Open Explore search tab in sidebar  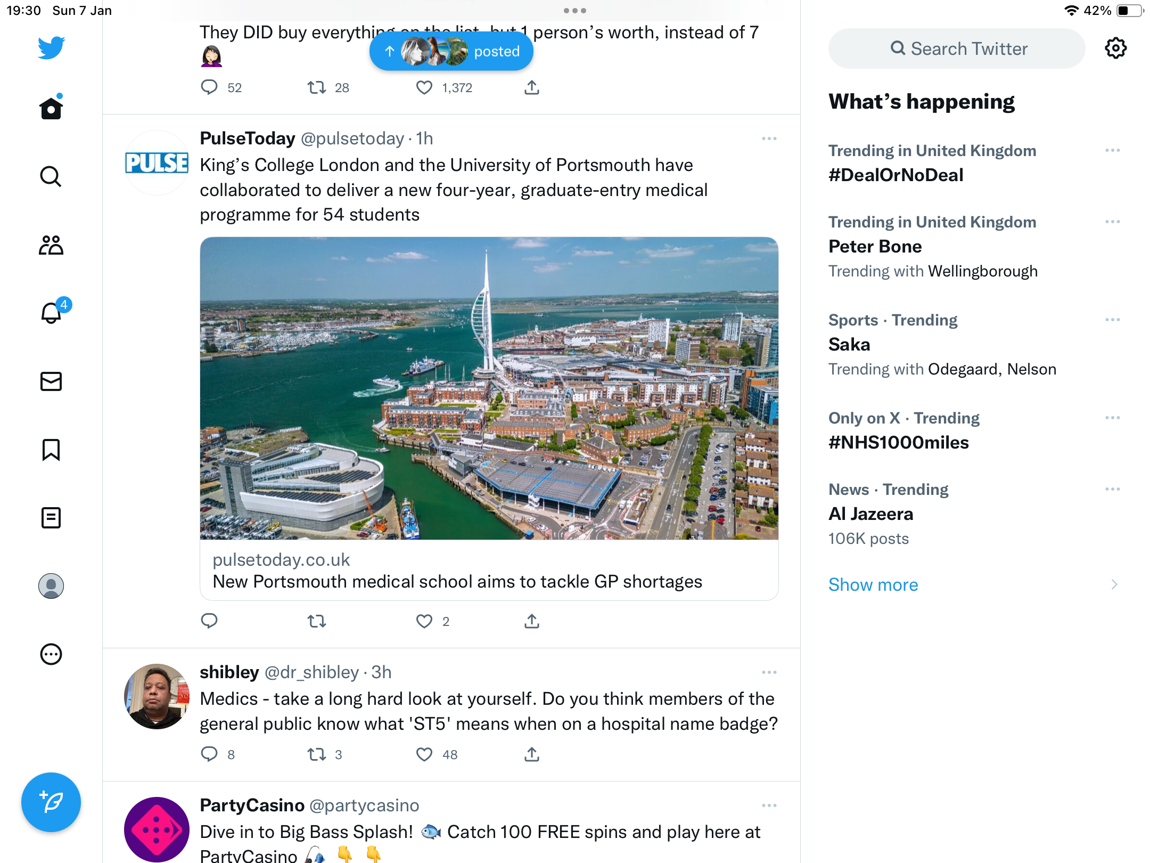pos(51,176)
